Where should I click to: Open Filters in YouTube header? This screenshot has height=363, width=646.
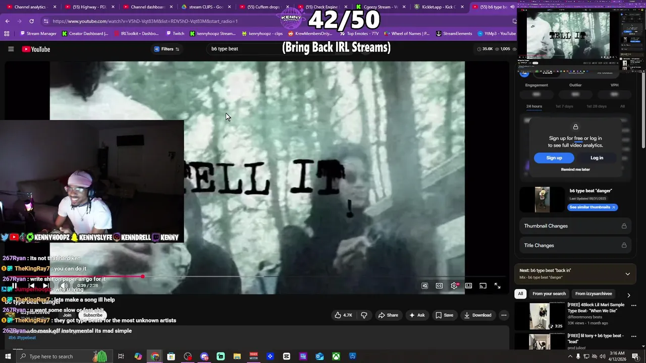coord(167,49)
